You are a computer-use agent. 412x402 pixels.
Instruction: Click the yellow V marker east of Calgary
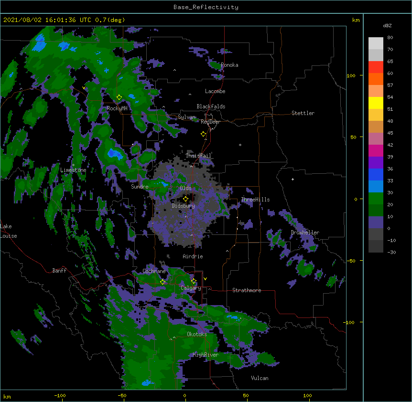[205, 279]
